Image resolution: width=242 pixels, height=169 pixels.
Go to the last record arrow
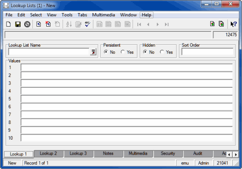(167, 24)
